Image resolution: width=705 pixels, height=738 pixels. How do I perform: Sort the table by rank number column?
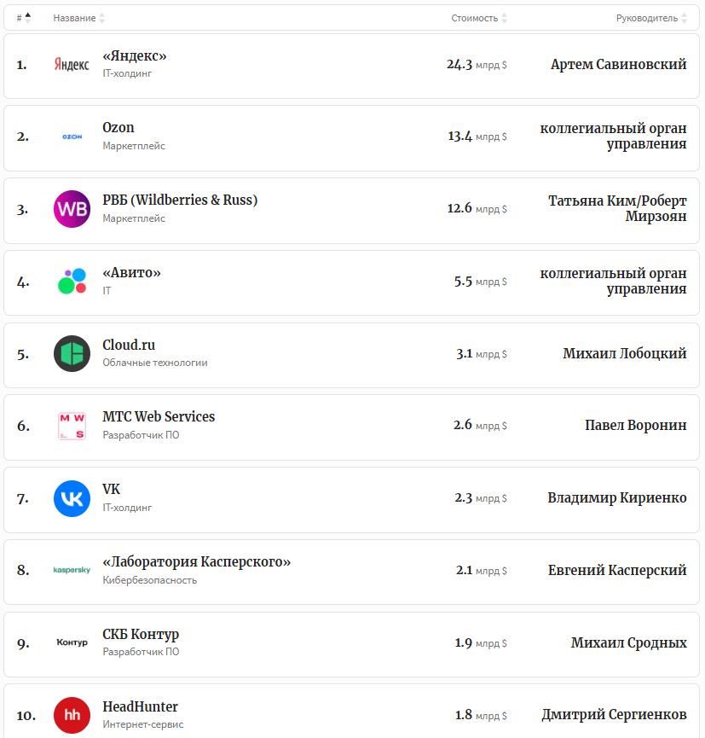point(23,18)
